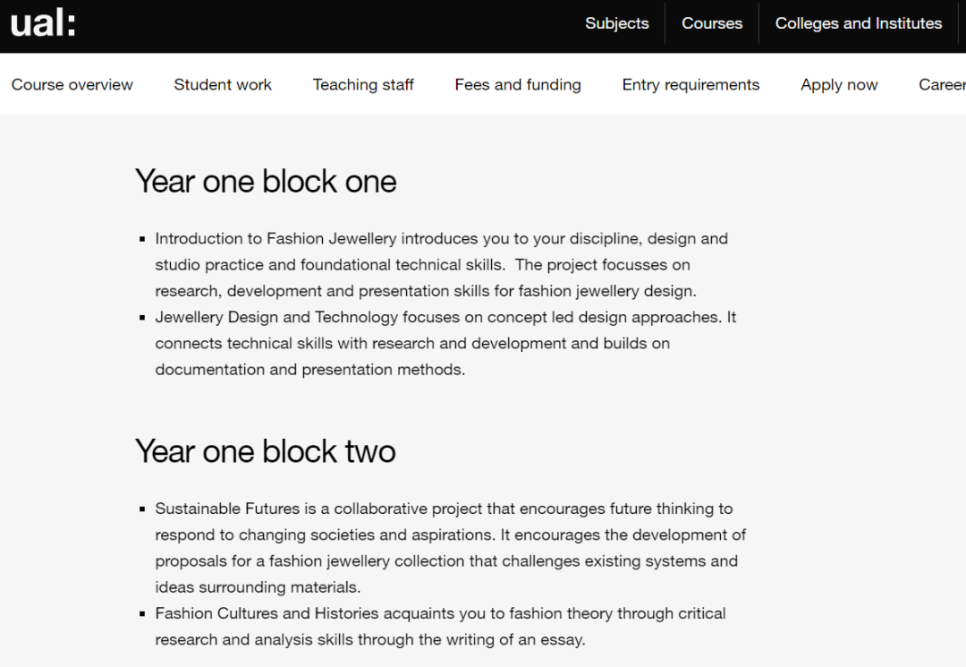Image resolution: width=966 pixels, height=667 pixels.
Task: Open Colleges and Institutes in the top navigation
Action: (858, 23)
